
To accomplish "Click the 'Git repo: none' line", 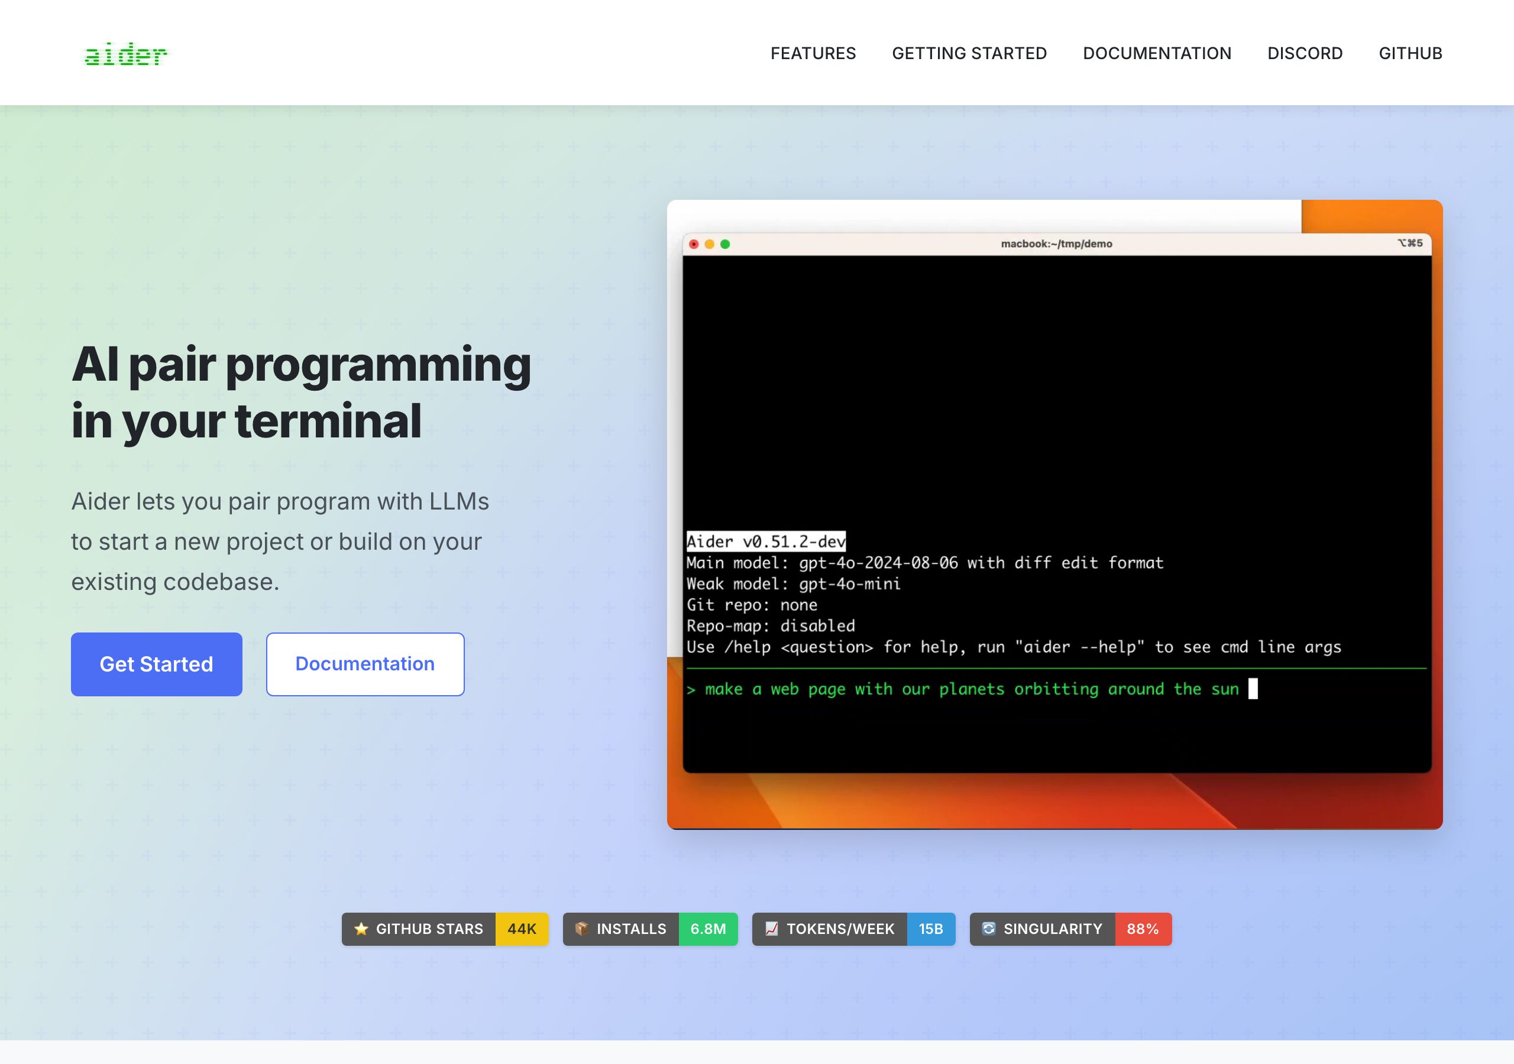I will tap(752, 605).
